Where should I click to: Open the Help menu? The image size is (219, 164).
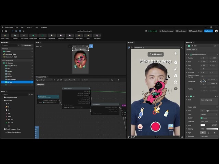[36, 27]
